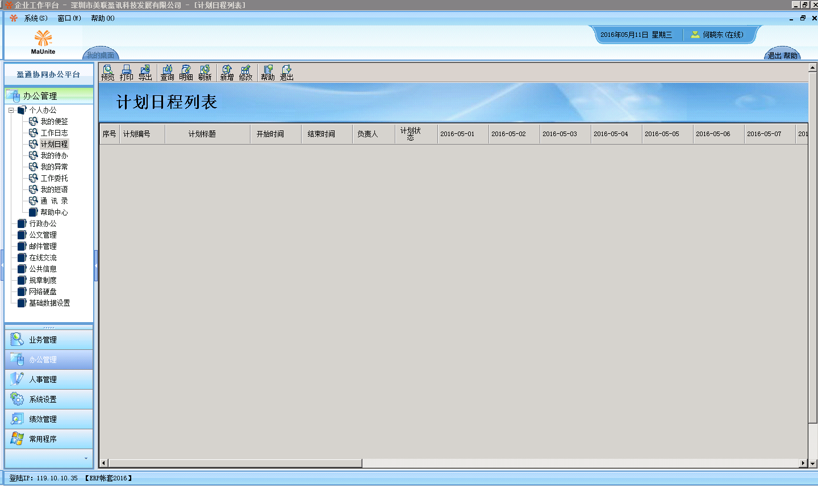The height and width of the screenshot is (486, 818).
Task: Open the 窗口(W) menu
Action: click(69, 18)
